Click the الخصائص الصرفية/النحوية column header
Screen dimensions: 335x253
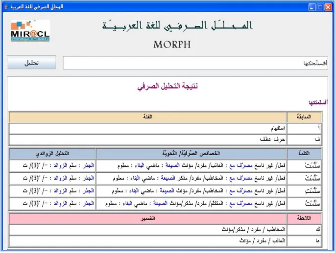(x=191, y=154)
